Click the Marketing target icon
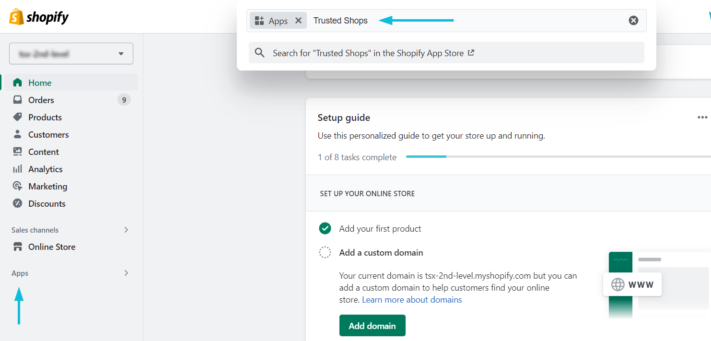This screenshot has height=341, width=711. tap(18, 186)
